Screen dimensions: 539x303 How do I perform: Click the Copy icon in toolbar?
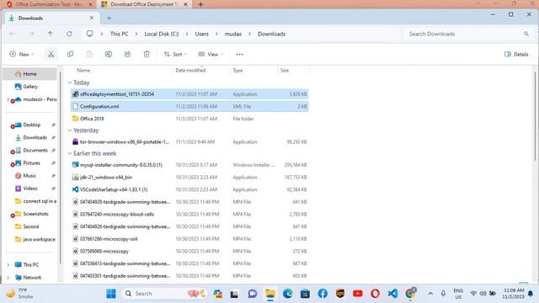[70, 54]
